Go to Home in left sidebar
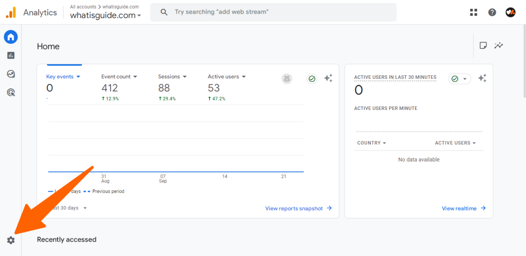The image size is (526, 256). pos(11,37)
